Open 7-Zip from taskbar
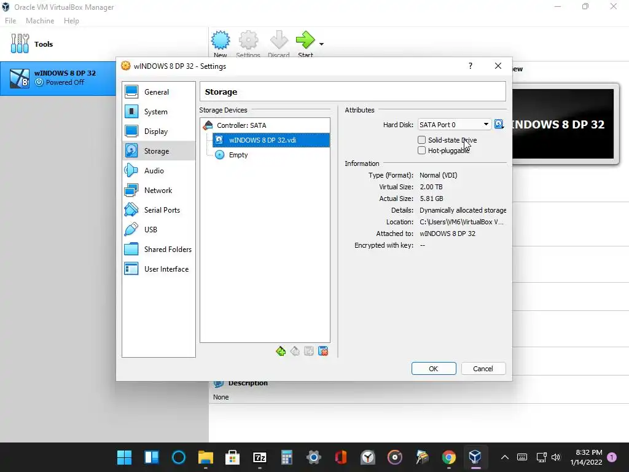Screen dimensions: 629x472 point(260,457)
